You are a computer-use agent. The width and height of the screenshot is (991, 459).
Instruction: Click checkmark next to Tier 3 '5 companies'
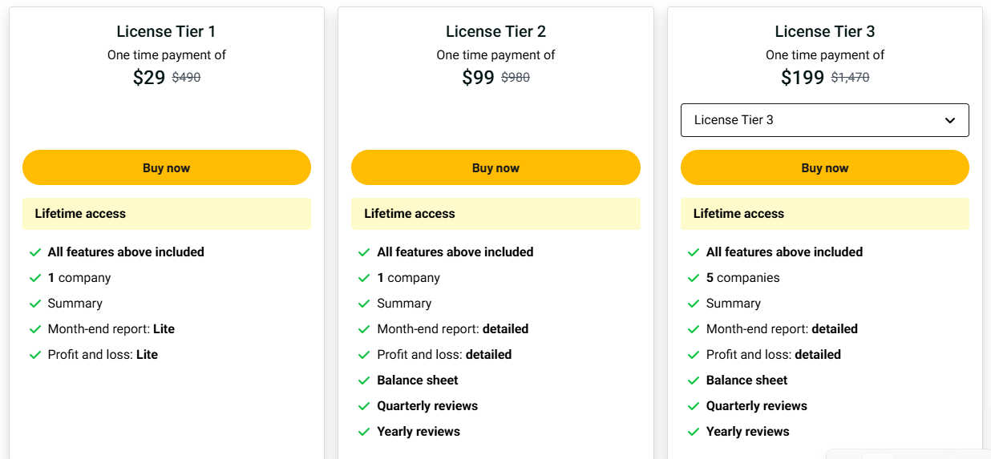point(694,278)
